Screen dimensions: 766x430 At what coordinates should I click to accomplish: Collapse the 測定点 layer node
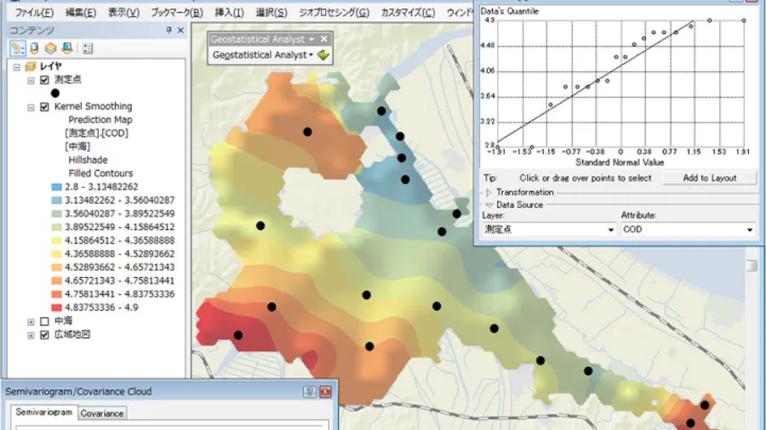click(x=31, y=81)
